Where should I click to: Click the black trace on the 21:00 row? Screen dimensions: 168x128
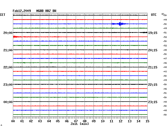pos(80,50)
